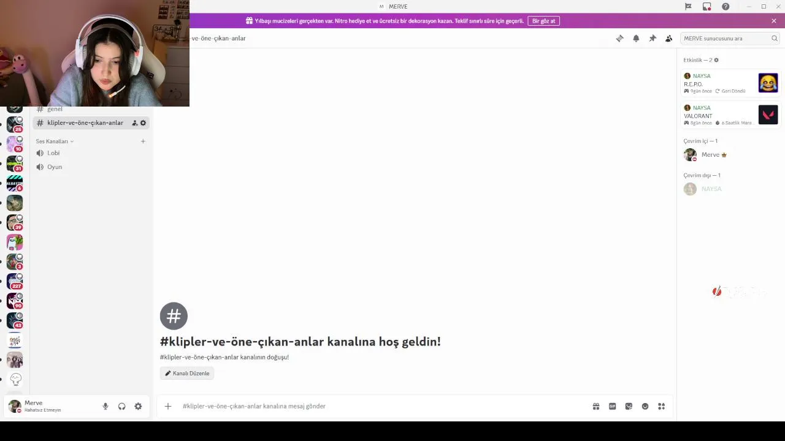The width and height of the screenshot is (785, 441).
Task: Open the server with the 10 badge
Action: [x=15, y=145]
